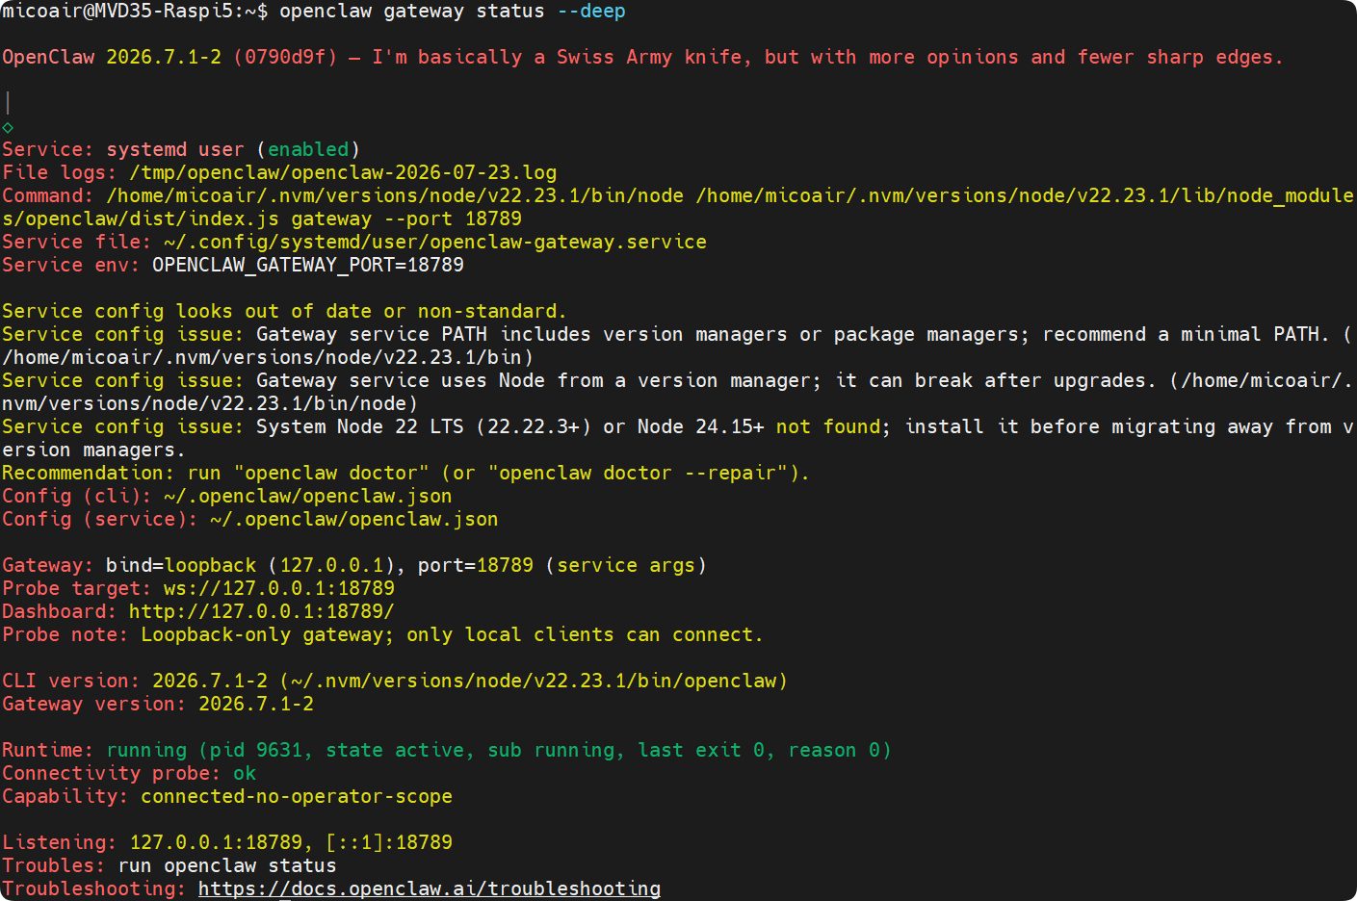Screen dimensions: 1357x901
Task: Click the Dashboard URL http://127.0.0.1:18789/
Action: [262, 611]
